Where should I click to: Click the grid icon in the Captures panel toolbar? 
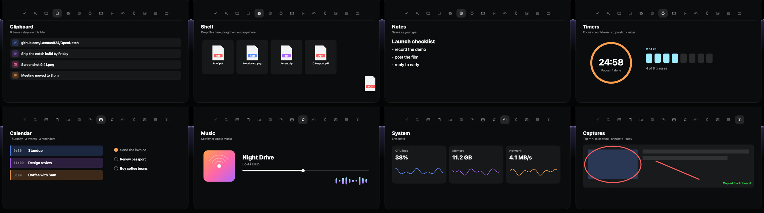(728, 120)
